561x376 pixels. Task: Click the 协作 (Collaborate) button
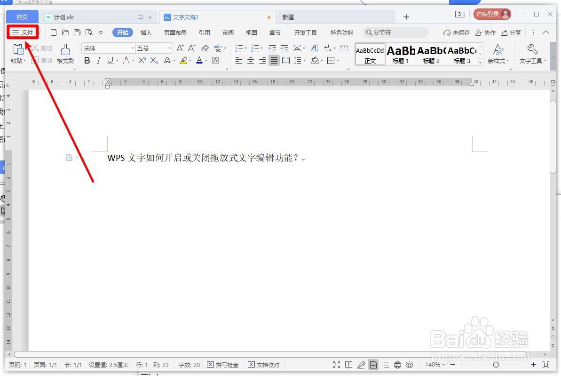[485, 32]
